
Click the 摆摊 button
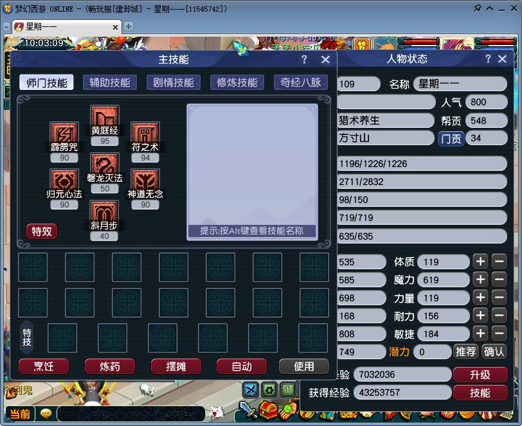point(176,366)
